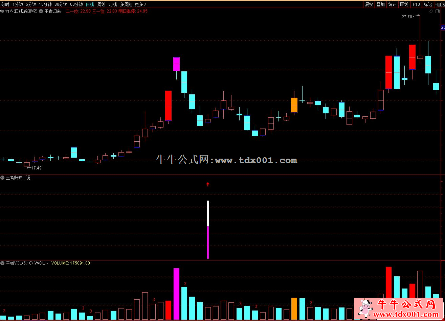Toggle the side panel icon atop chart
This screenshot has width=445, height=321.
[437, 11]
